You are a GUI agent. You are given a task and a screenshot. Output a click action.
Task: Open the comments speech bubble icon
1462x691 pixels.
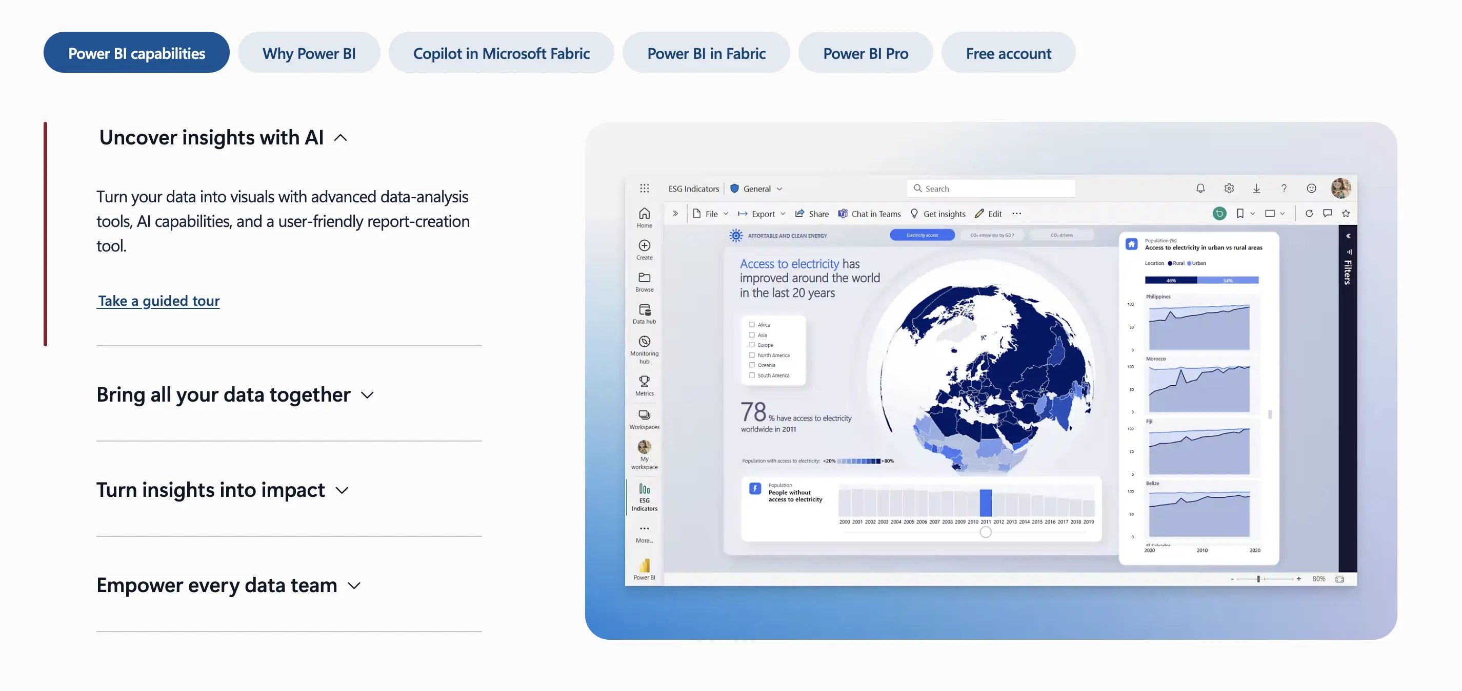1328,214
